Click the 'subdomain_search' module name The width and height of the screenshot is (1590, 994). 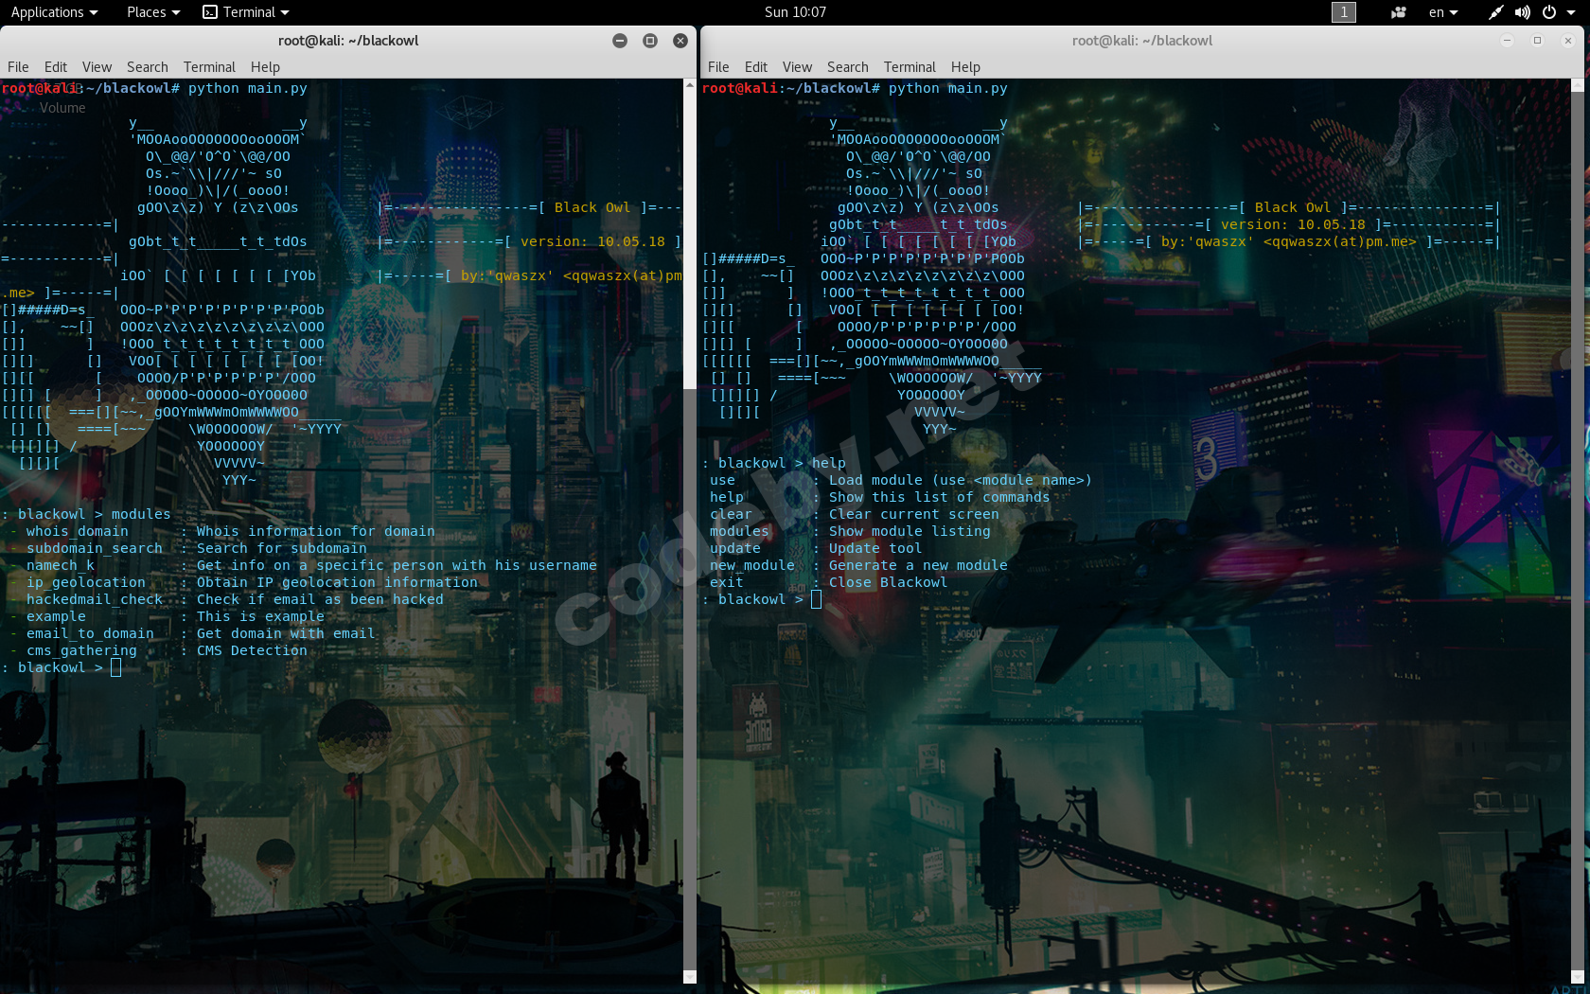pyautogui.click(x=95, y=549)
